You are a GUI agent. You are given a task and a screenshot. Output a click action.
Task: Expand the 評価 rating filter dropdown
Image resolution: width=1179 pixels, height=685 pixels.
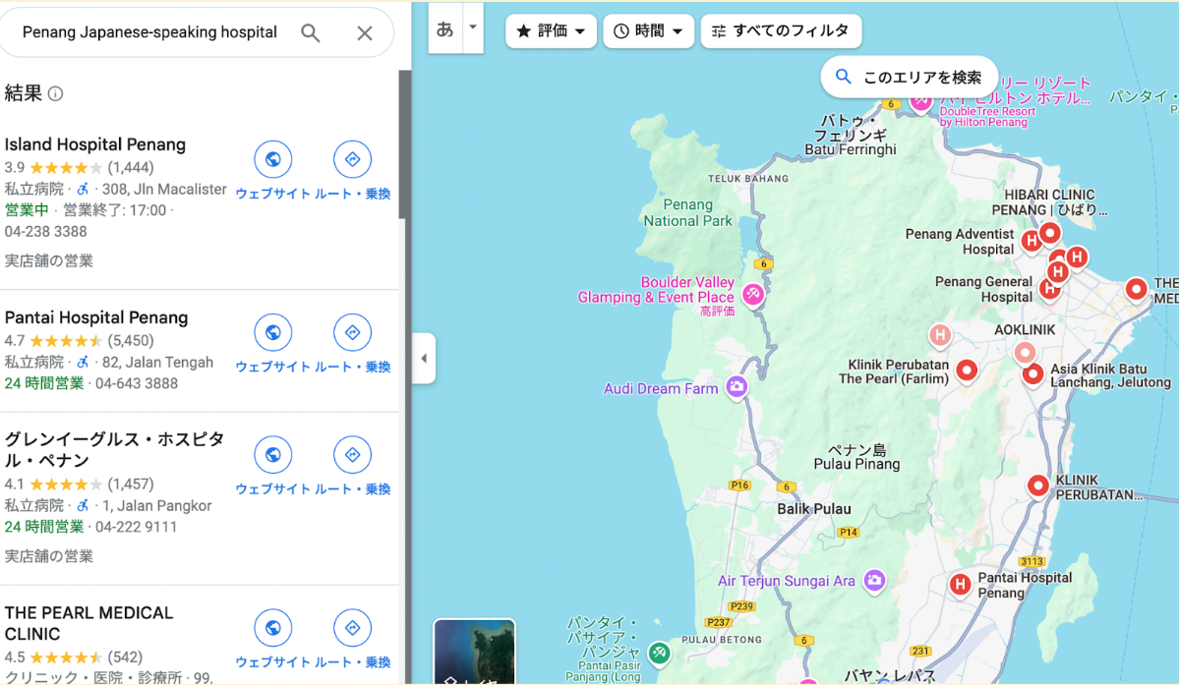coord(551,31)
